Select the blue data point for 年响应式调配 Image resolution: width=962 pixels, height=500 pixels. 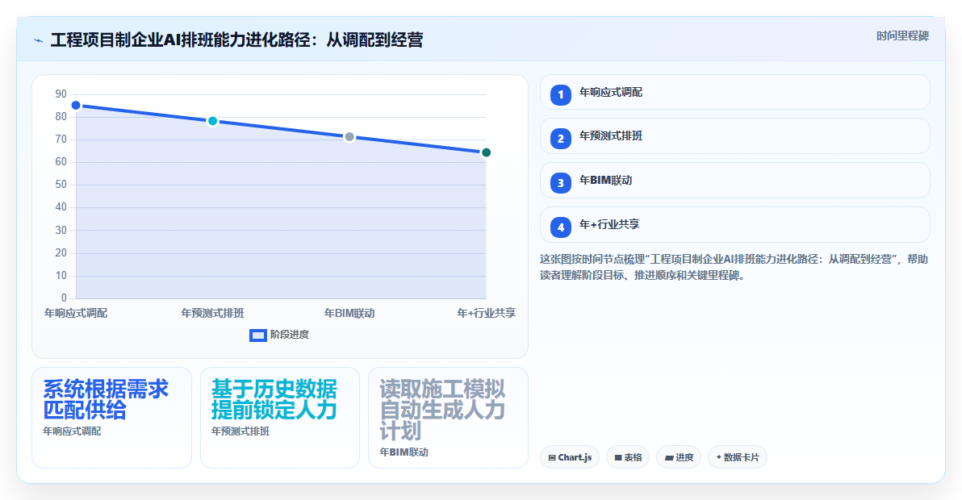coord(76,106)
